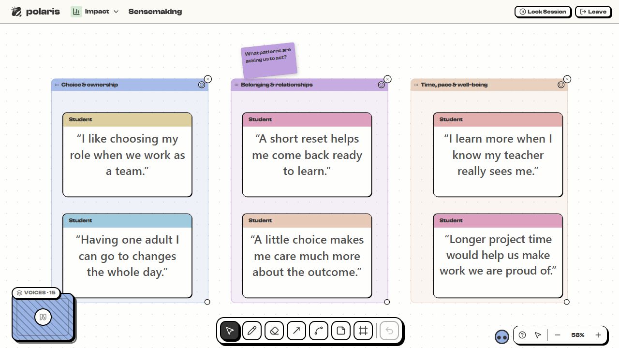The image size is (619, 348).
Task: Close the Choice & ownership frame
Action: pos(208,79)
